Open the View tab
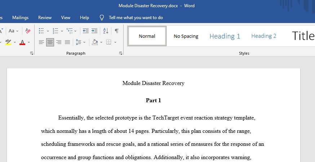 (66, 18)
